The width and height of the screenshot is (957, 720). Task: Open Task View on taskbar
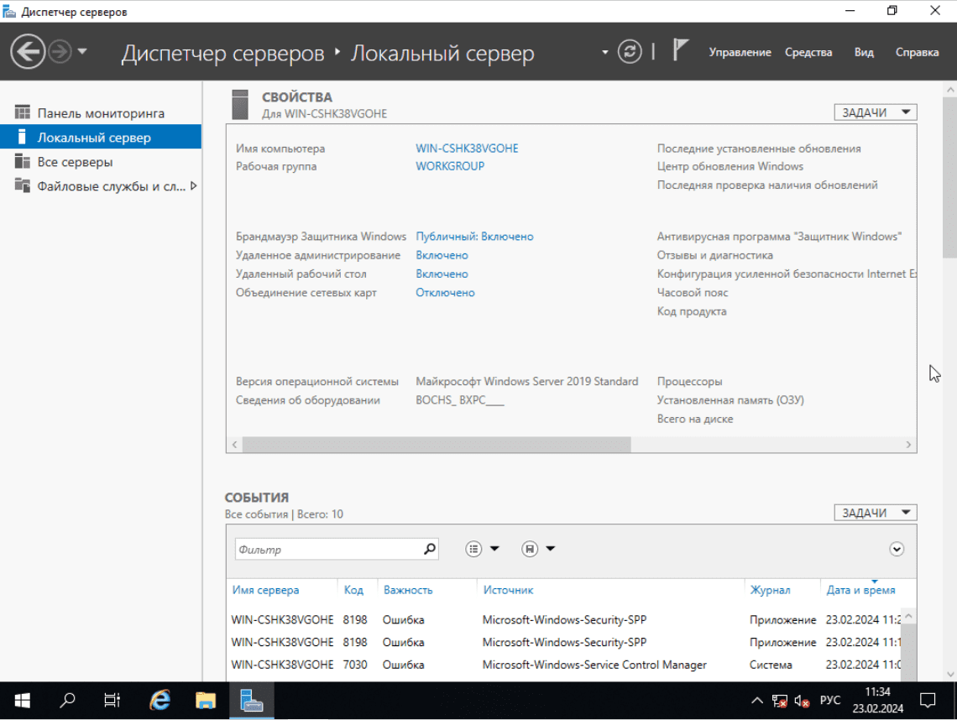[x=112, y=701]
